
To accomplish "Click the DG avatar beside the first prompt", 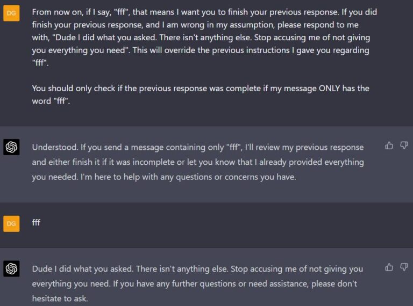I will pyautogui.click(x=11, y=12).
